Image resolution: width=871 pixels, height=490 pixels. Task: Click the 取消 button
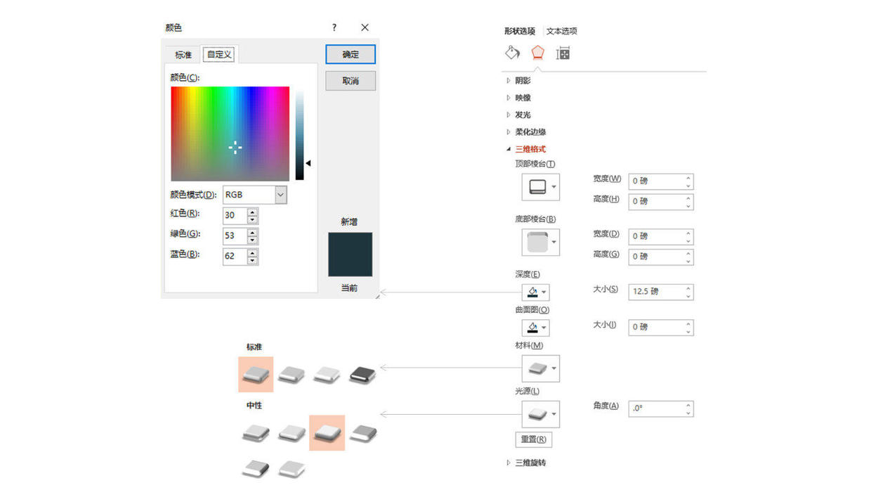351,81
